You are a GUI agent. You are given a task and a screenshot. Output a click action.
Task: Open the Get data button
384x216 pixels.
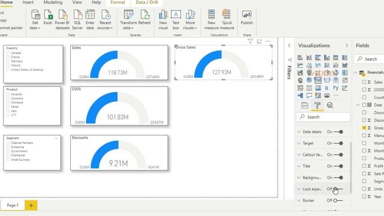point(35,20)
